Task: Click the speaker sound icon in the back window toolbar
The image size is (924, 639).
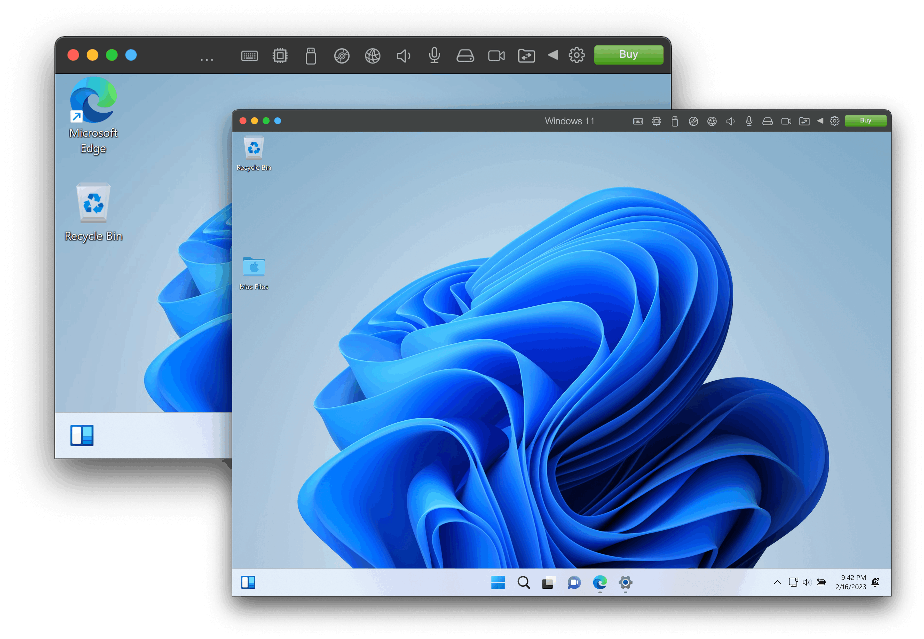Action: [403, 56]
